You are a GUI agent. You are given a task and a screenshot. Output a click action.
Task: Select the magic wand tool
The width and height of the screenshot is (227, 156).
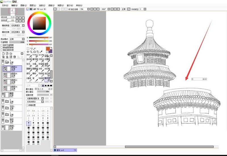tap(35, 48)
